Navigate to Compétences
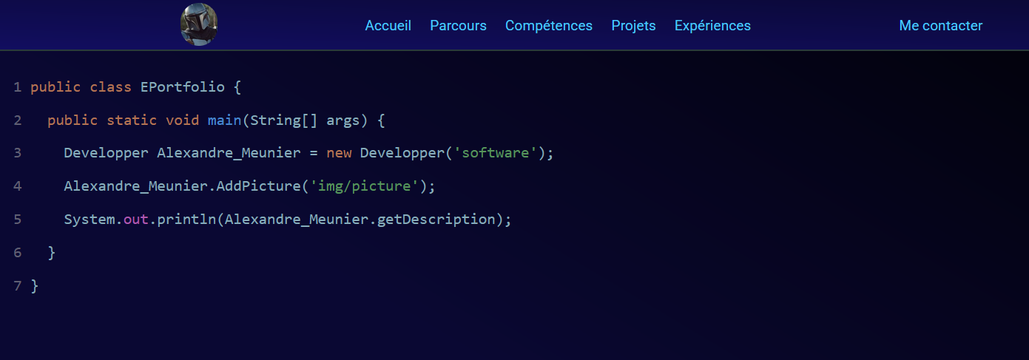Viewport: 1029px width, 360px height. pyautogui.click(x=549, y=26)
